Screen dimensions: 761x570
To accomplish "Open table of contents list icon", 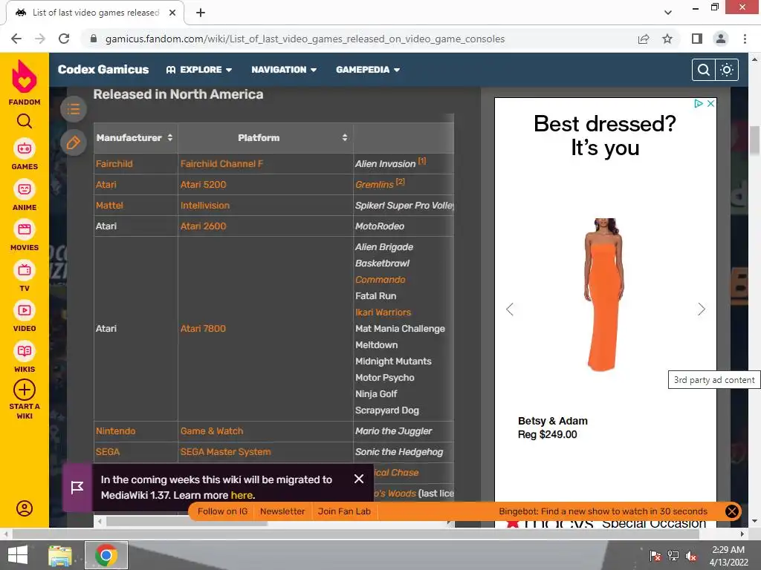I will (x=74, y=109).
